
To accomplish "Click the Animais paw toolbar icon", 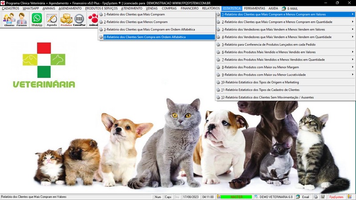I will coord(93,20).
